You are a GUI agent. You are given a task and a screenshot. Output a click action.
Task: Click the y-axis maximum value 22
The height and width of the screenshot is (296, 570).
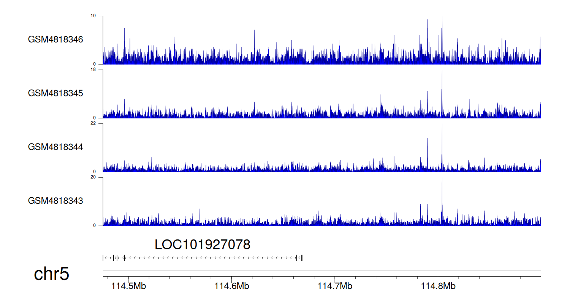[93, 124]
